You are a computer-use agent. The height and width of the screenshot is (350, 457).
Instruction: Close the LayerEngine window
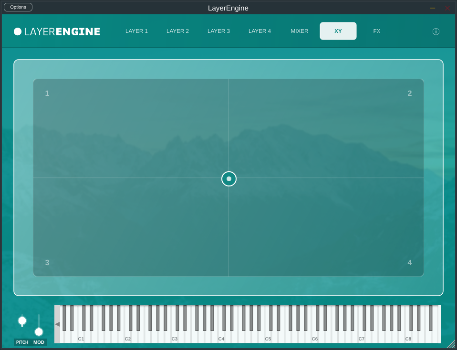(447, 8)
